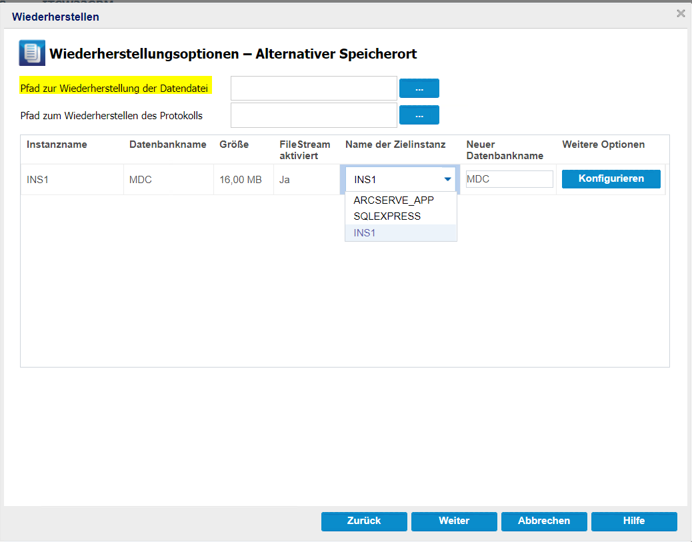
Task: Proceed by clicking Weiter
Action: coord(454,521)
